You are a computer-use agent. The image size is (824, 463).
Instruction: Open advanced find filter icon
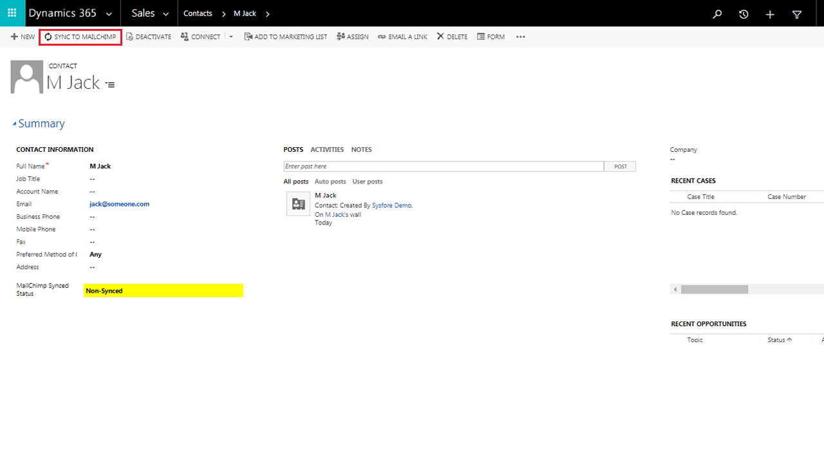(797, 14)
